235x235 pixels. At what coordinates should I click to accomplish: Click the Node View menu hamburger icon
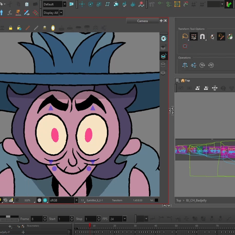[177, 81]
